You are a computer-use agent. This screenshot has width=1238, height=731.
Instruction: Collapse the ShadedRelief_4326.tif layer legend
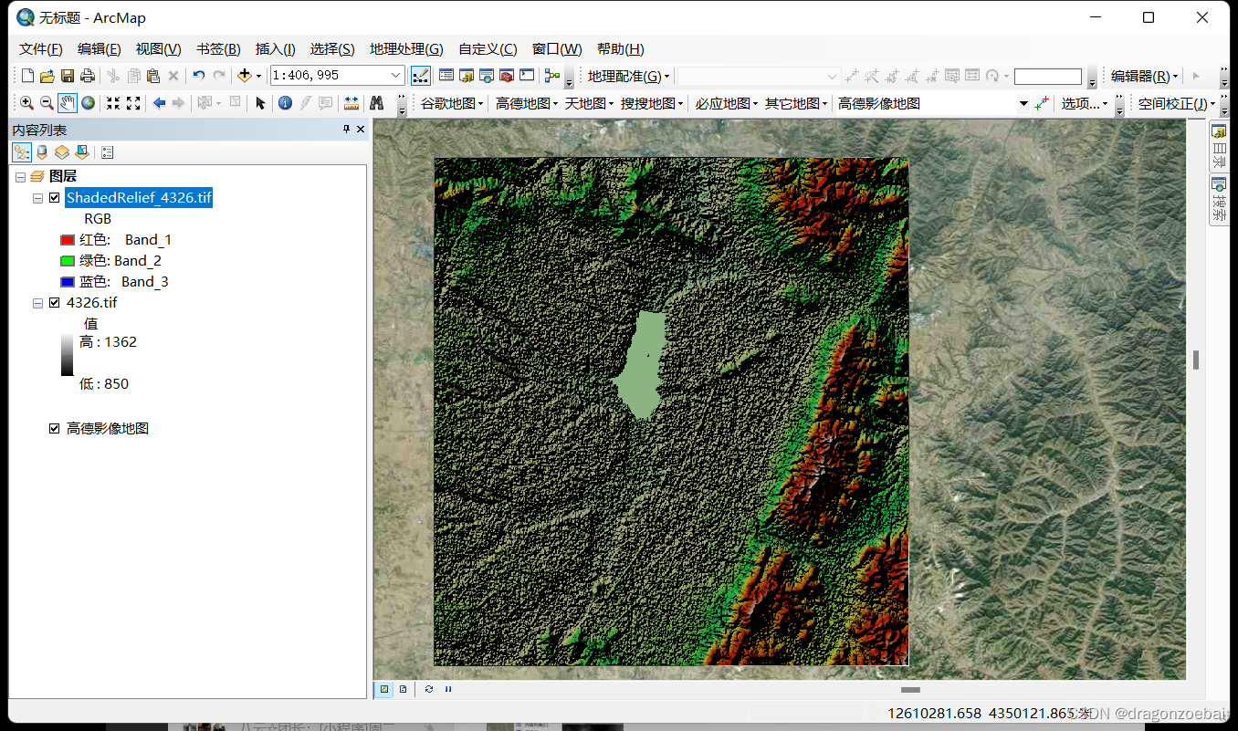37,197
